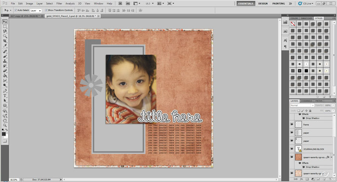Select the Move tool
337x182 pixels.
[5, 22]
